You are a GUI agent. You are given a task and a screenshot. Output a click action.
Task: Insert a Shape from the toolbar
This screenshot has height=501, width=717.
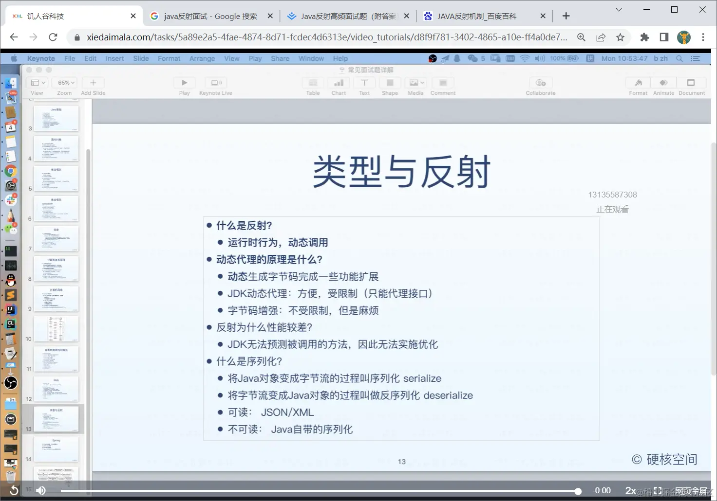coord(390,83)
